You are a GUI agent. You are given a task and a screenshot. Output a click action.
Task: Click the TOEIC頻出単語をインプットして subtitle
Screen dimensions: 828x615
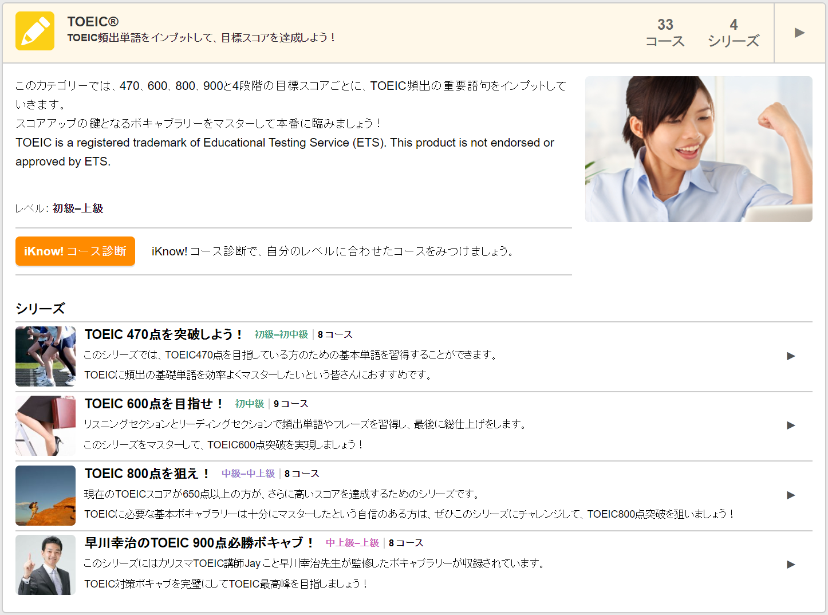coord(202,38)
